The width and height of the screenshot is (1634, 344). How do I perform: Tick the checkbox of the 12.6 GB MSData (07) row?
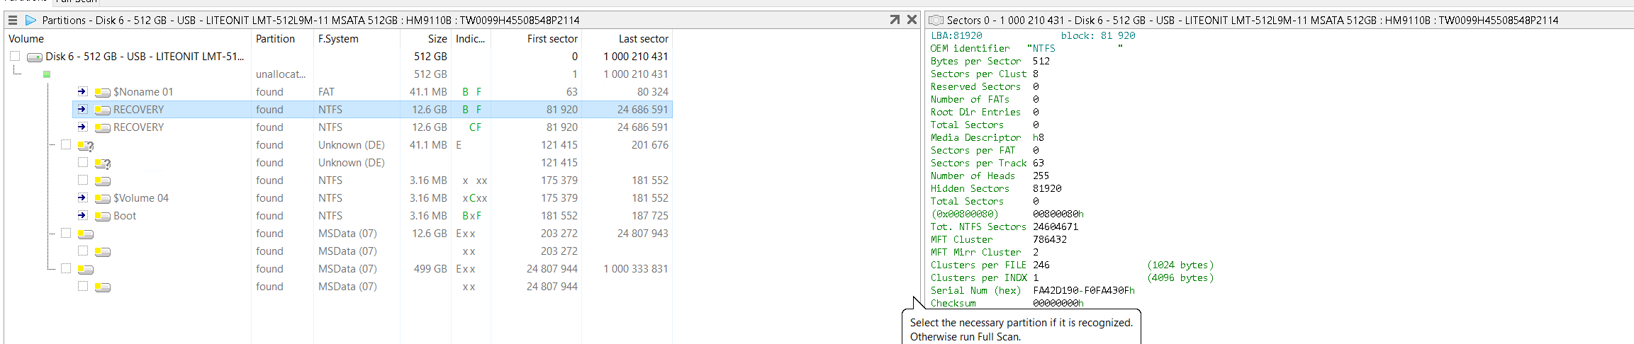pos(66,233)
